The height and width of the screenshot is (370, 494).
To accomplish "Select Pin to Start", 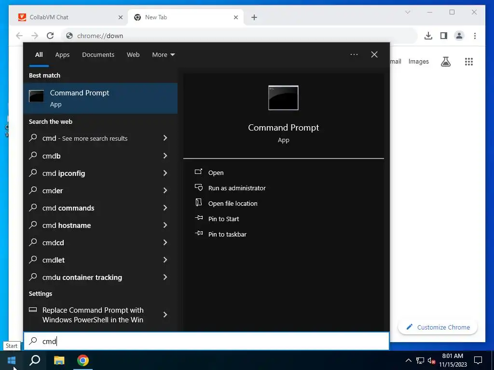I will point(223,219).
